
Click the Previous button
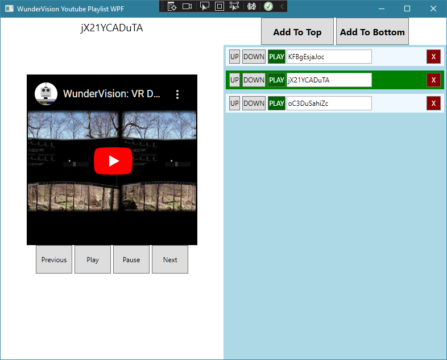click(54, 259)
